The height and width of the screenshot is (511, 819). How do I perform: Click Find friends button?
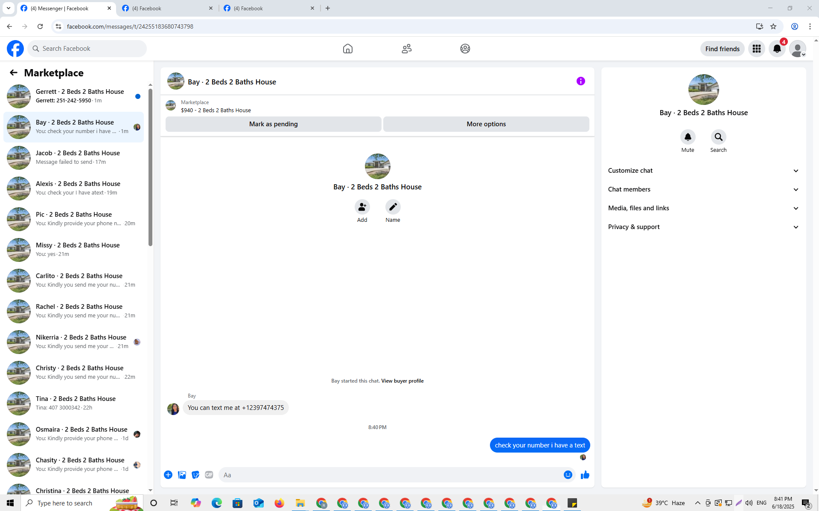[722, 49]
